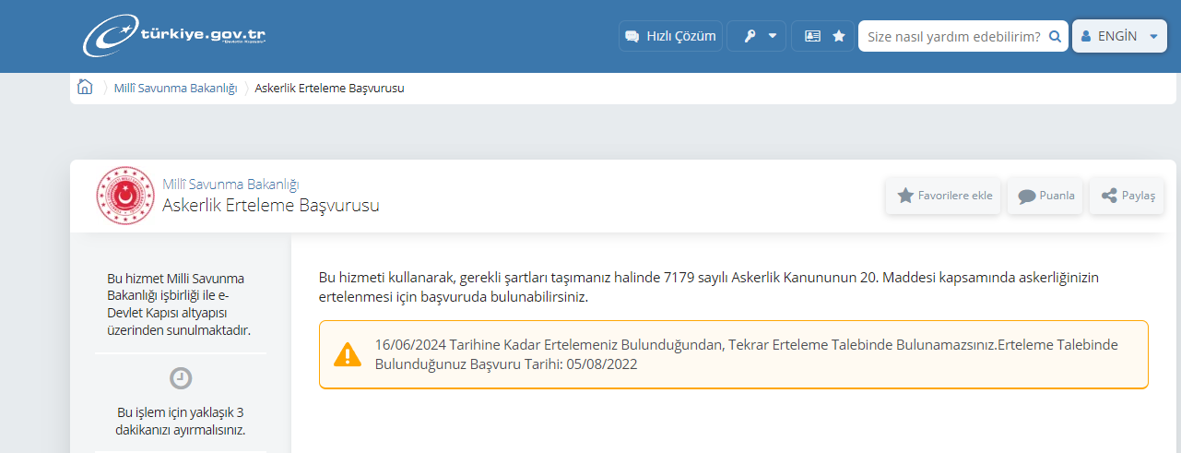Click the Millî Savunma Bakanlığı emblem
The image size is (1181, 453).
tap(124, 196)
